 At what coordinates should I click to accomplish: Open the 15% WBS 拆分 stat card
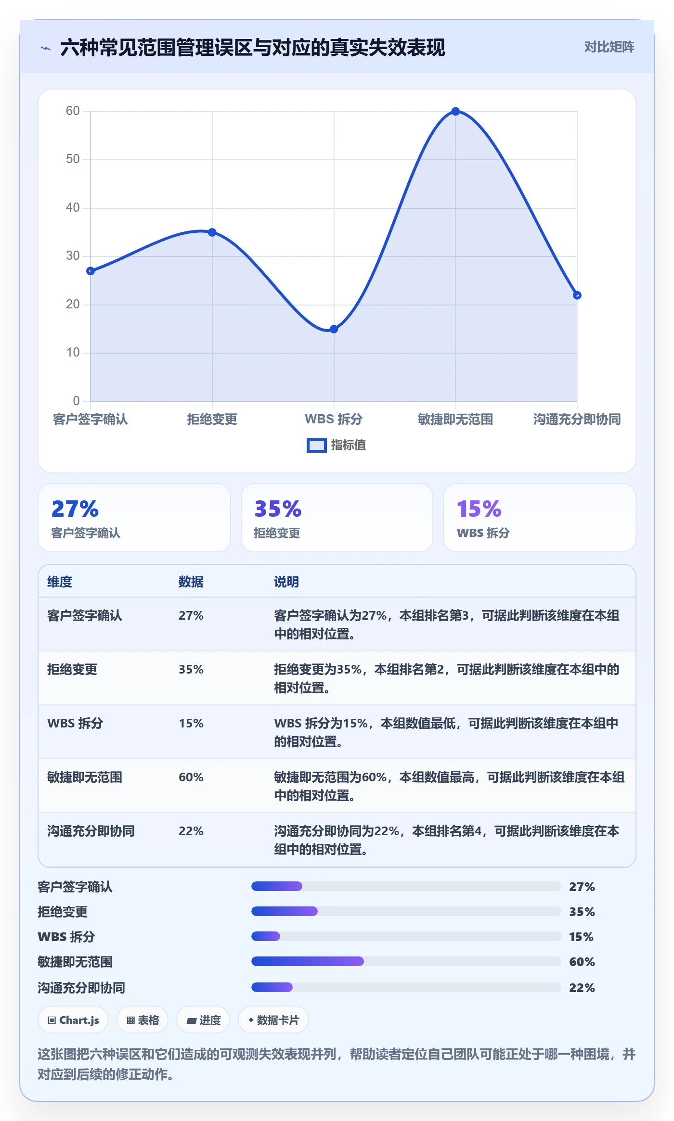tap(540, 518)
